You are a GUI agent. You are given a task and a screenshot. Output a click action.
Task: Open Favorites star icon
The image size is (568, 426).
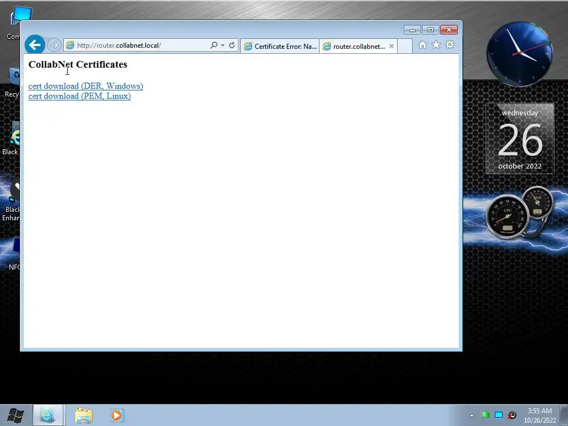click(x=436, y=44)
